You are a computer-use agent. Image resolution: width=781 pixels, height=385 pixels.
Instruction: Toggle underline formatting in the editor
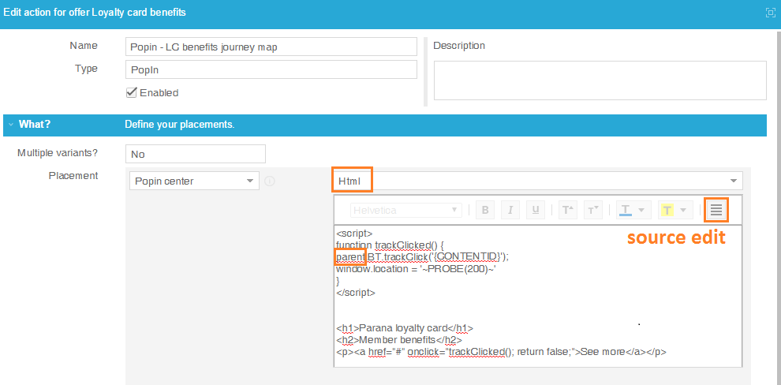pos(536,210)
